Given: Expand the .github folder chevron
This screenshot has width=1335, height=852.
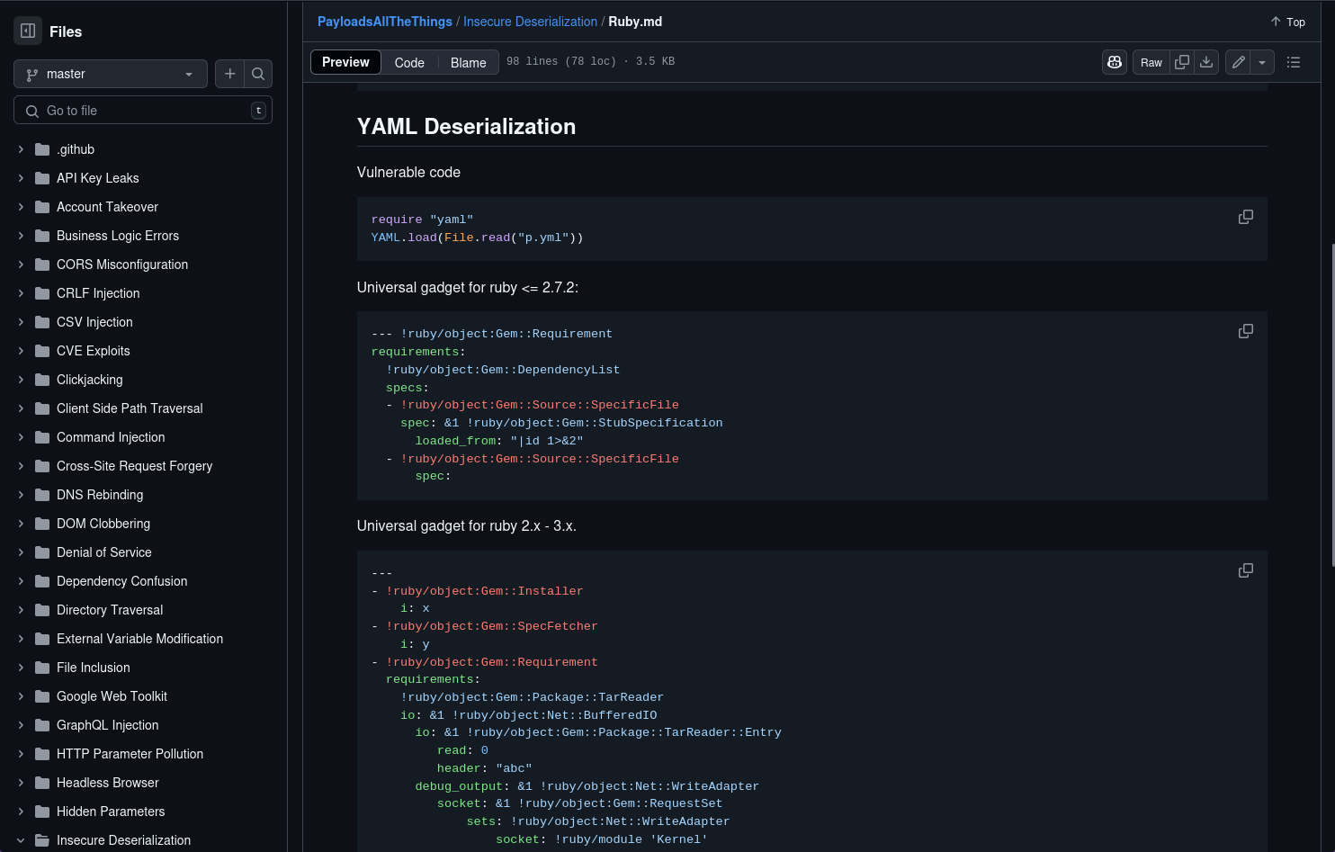Looking at the screenshot, I should (21, 149).
